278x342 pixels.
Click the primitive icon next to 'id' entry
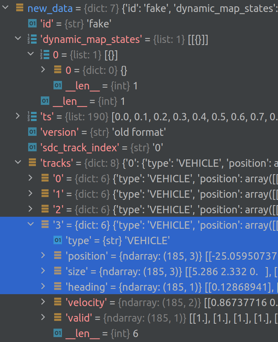pos(32,24)
